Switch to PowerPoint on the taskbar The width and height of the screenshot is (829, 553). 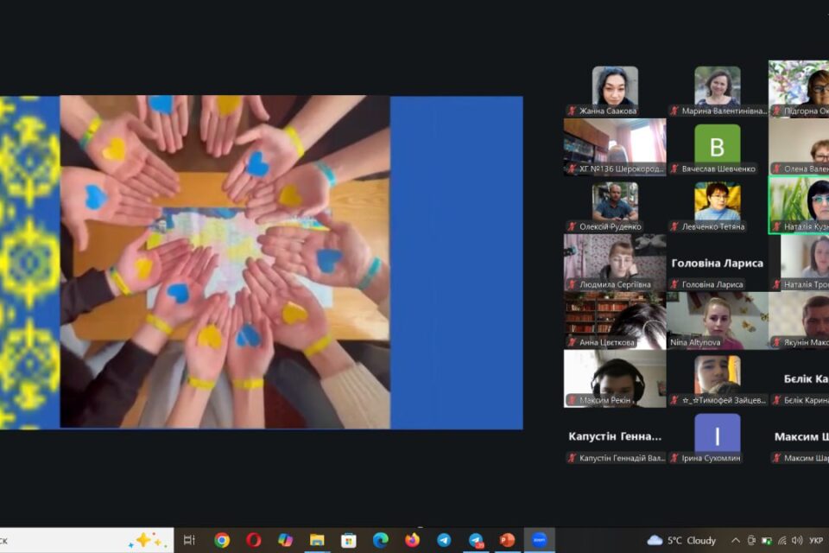507,540
